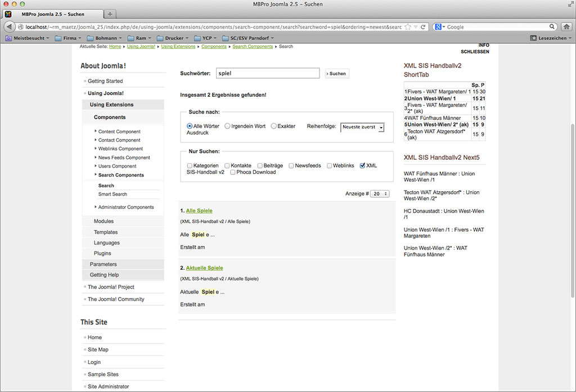Enable the Kategorien checkbox

point(190,166)
